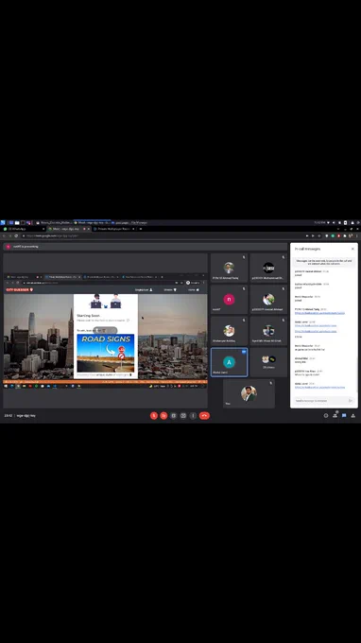
Task: Select your own 'You' video tile
Action: pyautogui.click(x=249, y=393)
